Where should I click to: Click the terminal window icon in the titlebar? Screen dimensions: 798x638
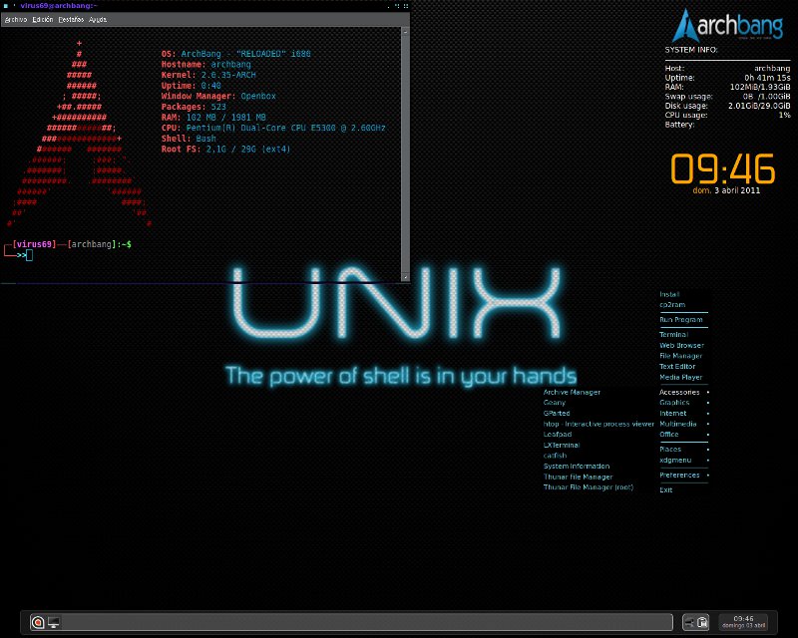(x=6, y=6)
